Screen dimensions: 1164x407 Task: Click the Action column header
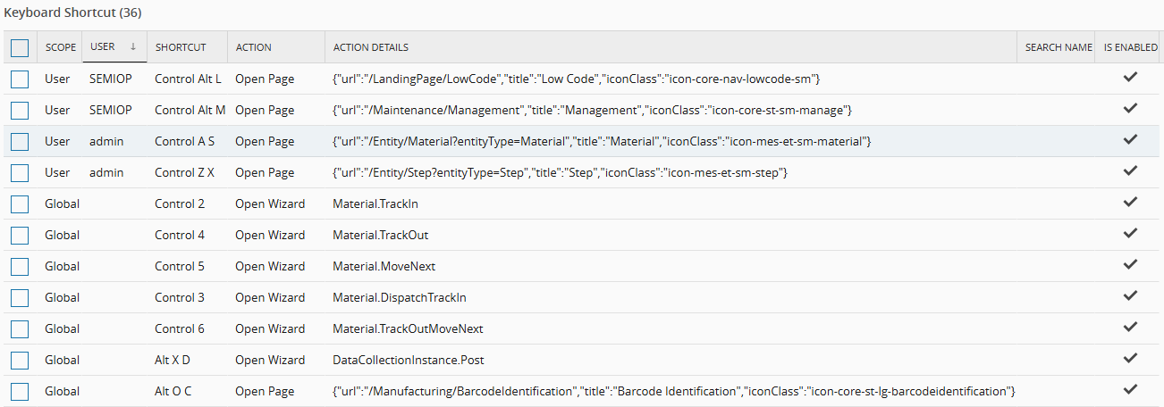253,47
